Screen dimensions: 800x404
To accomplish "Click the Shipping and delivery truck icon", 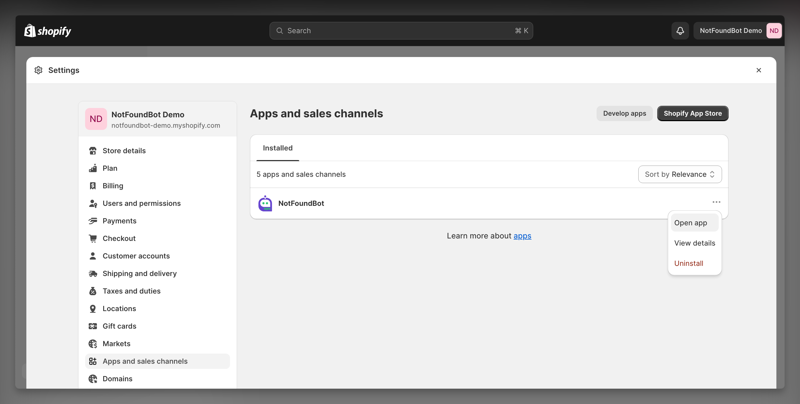I will point(93,274).
